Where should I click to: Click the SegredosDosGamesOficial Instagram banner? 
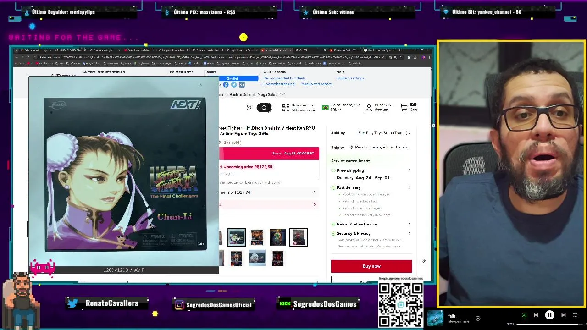(214, 304)
